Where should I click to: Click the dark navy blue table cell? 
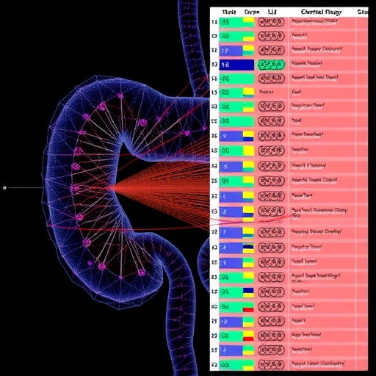tap(236, 65)
